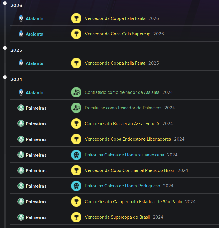Open Campeões do Brasileirão Assaí Série A entry
The height and width of the screenshot is (228, 219).
[122, 124]
